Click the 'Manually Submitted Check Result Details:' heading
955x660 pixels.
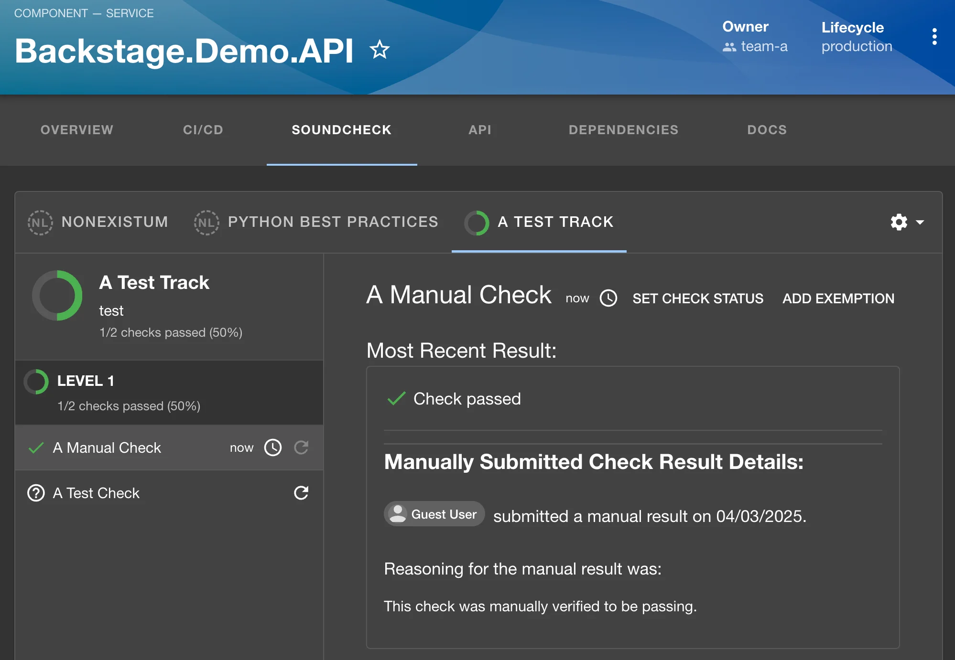pos(594,462)
